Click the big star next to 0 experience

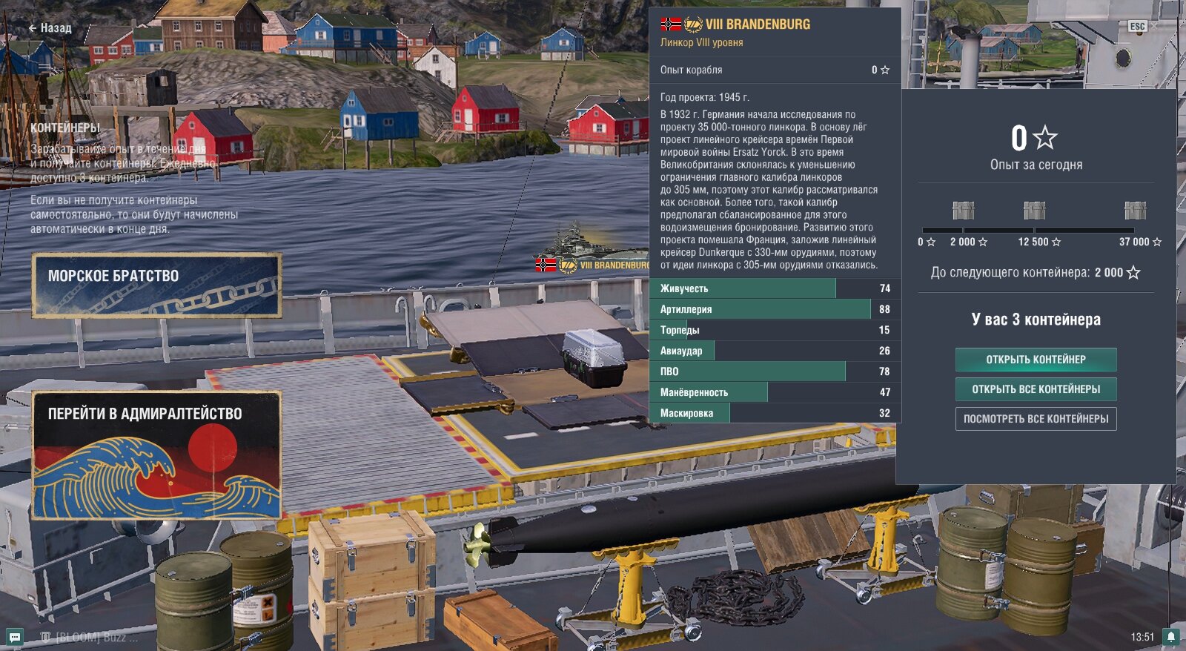click(x=1045, y=137)
